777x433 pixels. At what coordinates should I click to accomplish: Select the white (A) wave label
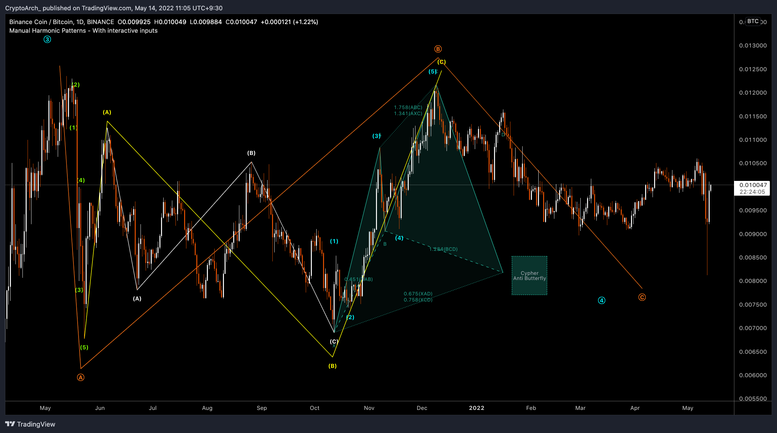tap(137, 299)
